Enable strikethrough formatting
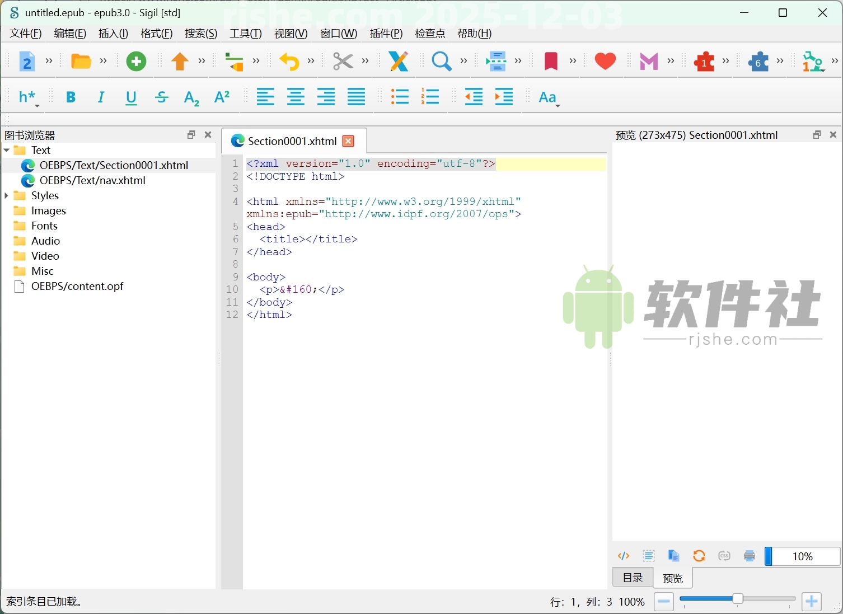Image resolution: width=843 pixels, height=614 pixels. tap(161, 97)
